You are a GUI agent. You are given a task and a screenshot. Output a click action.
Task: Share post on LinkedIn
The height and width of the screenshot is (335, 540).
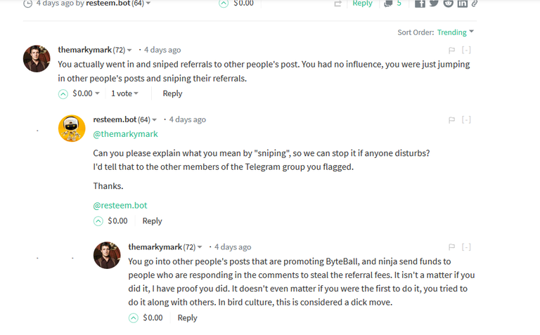point(462,4)
